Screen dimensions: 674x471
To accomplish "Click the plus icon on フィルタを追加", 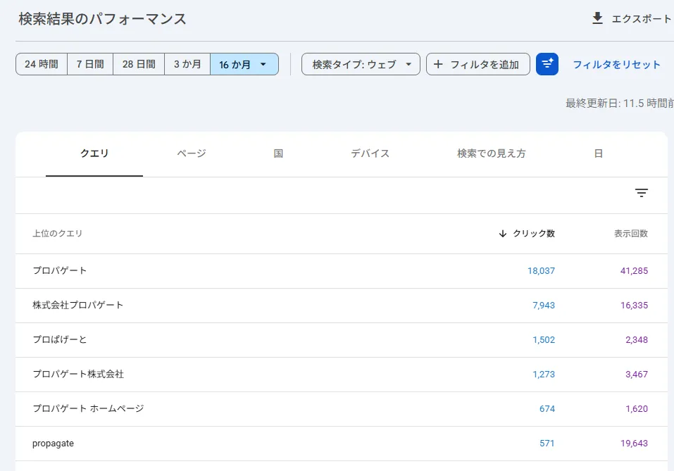I will [438, 64].
